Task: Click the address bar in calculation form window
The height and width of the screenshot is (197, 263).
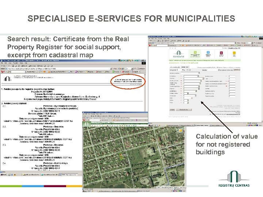Action: 194,43
